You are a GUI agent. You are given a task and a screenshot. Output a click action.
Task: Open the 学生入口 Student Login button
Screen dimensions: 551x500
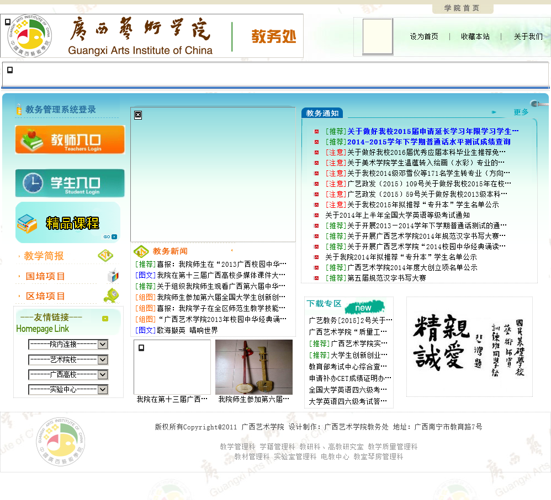70,183
